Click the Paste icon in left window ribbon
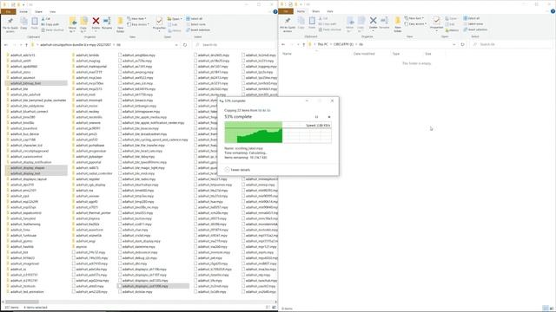 [x=35, y=23]
